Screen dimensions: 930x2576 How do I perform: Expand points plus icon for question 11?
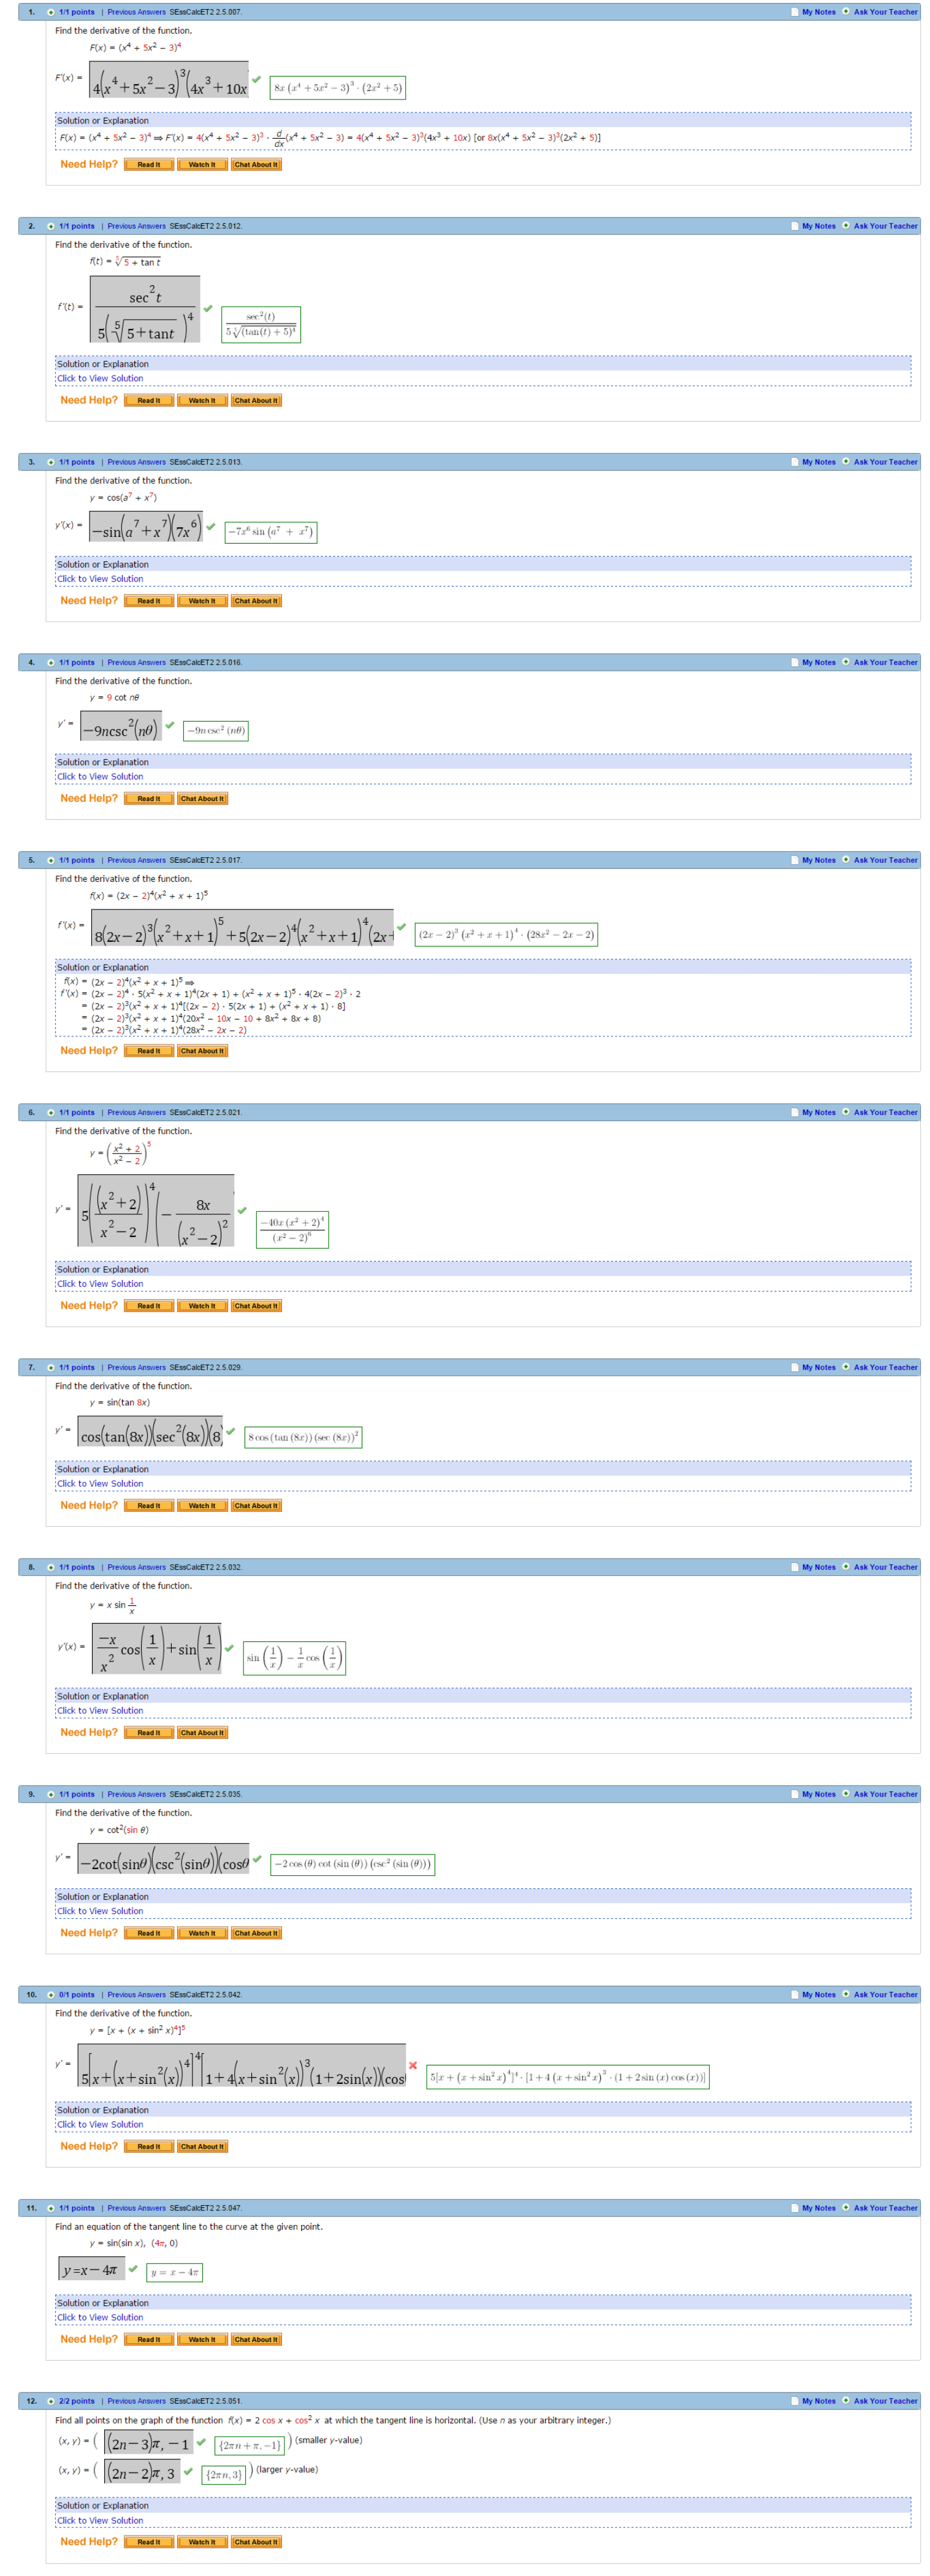(51, 2208)
